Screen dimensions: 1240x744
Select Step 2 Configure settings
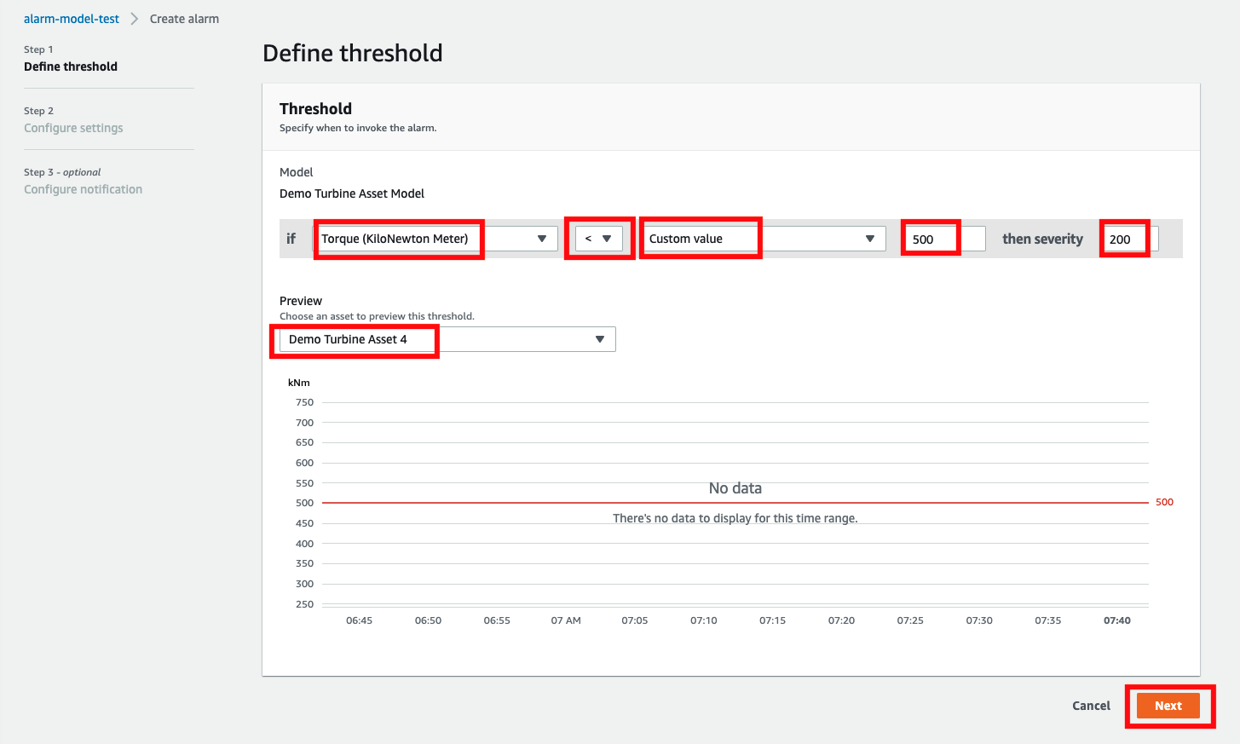pos(72,127)
